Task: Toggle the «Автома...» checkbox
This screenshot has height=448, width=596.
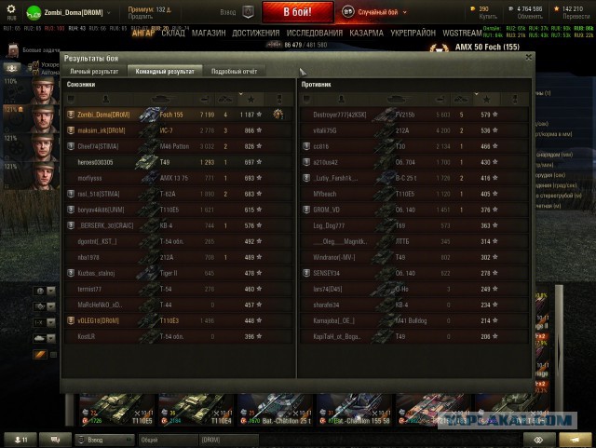Action: point(35,72)
